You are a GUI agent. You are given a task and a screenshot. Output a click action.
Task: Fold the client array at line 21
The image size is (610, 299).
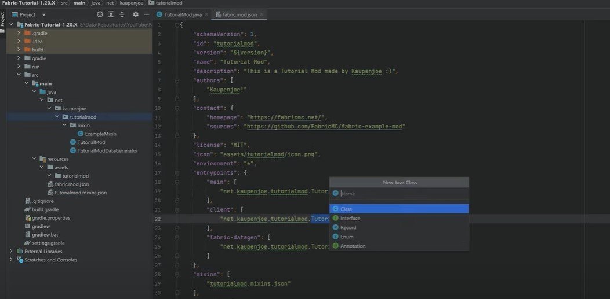tap(177, 210)
